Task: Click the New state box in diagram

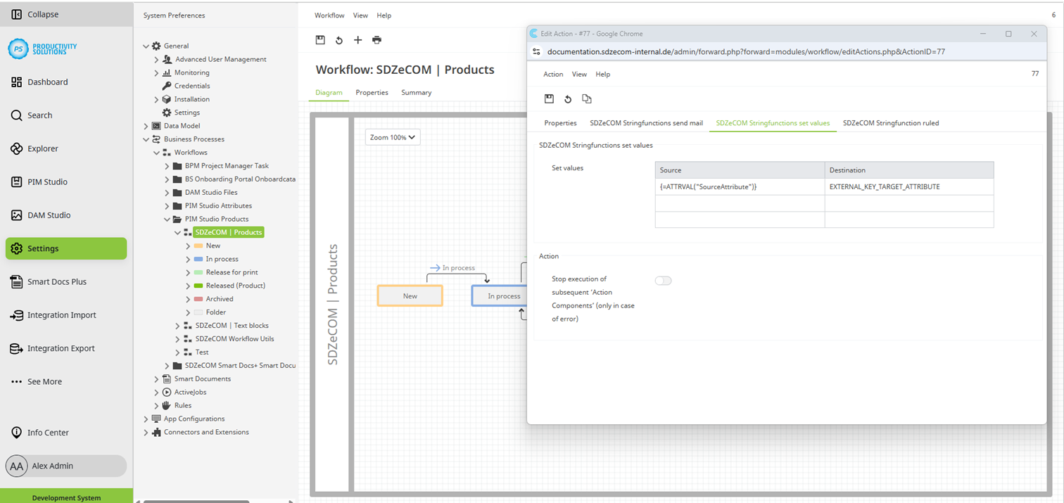Action: click(x=410, y=295)
